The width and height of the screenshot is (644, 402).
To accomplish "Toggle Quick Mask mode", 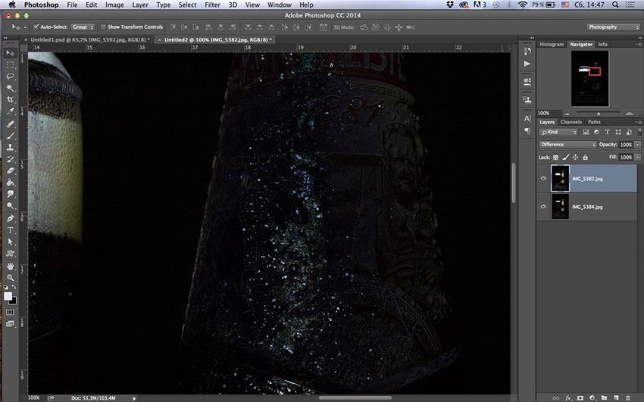I will (11, 312).
